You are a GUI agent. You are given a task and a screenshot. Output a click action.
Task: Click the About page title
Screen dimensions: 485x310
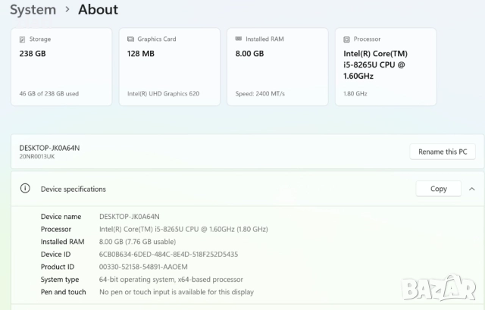point(98,10)
